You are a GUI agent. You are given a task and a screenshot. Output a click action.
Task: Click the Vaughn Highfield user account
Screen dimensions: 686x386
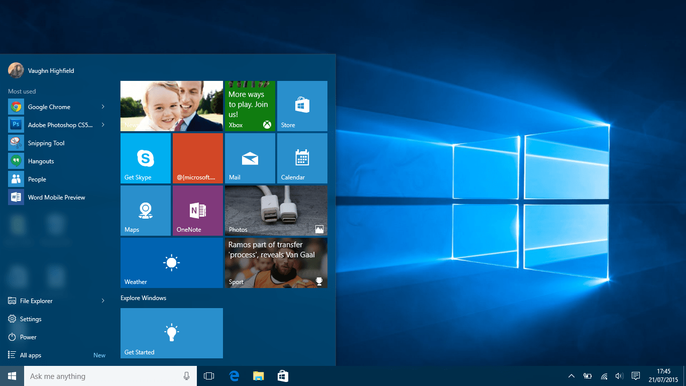click(x=41, y=70)
